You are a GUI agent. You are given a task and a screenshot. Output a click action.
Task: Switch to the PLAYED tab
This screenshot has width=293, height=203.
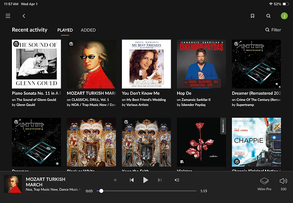65,30
